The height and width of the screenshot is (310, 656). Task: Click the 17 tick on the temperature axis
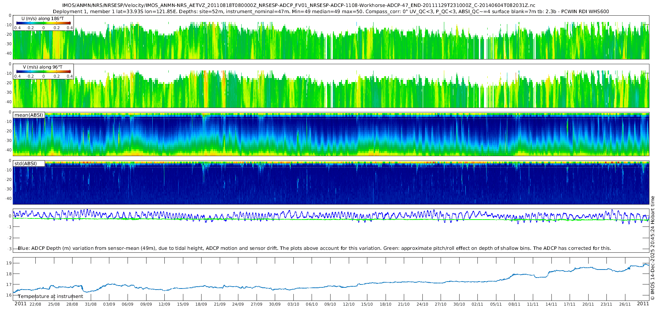[9, 284]
